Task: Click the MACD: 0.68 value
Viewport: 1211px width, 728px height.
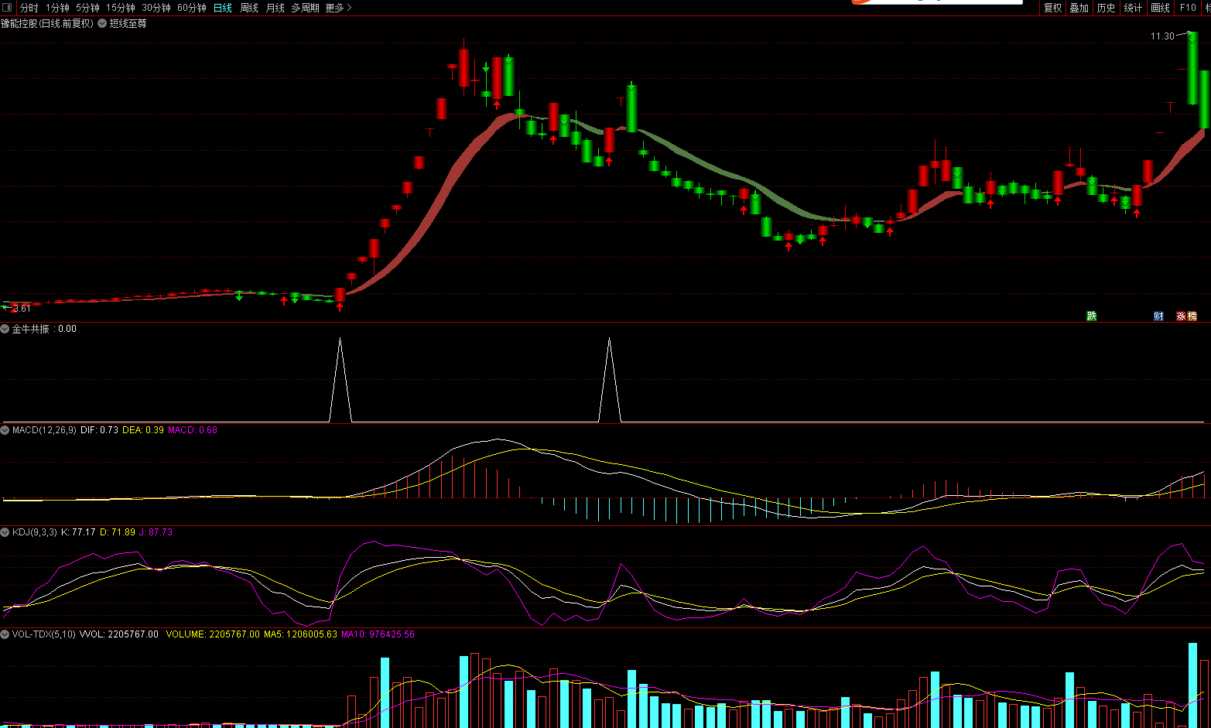Action: [x=193, y=430]
